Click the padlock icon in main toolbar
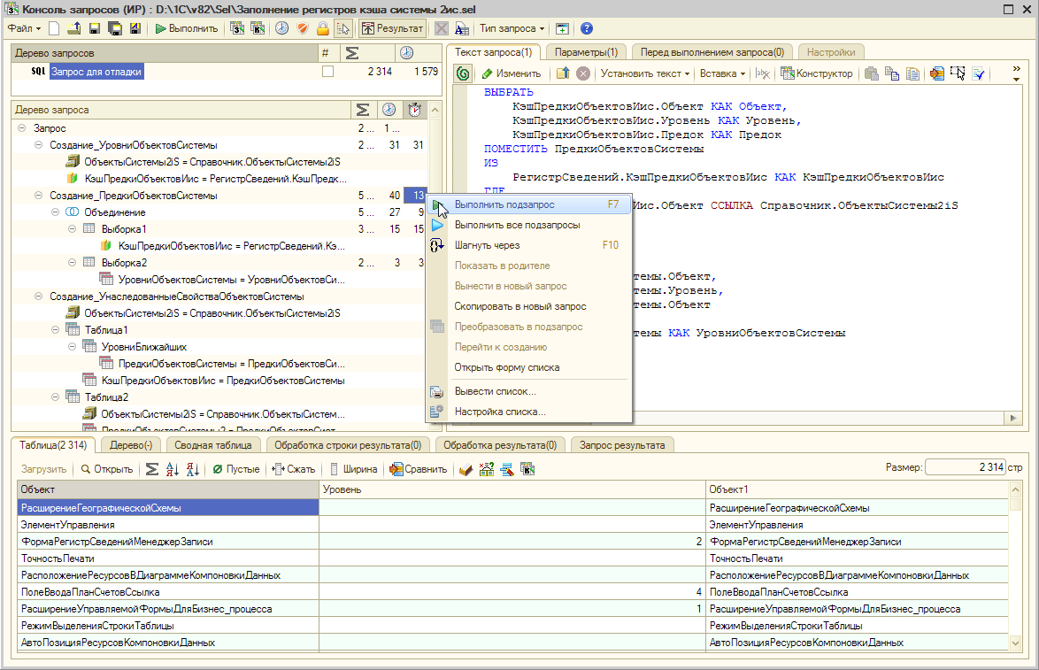Image resolution: width=1039 pixels, height=670 pixels. pos(323,28)
